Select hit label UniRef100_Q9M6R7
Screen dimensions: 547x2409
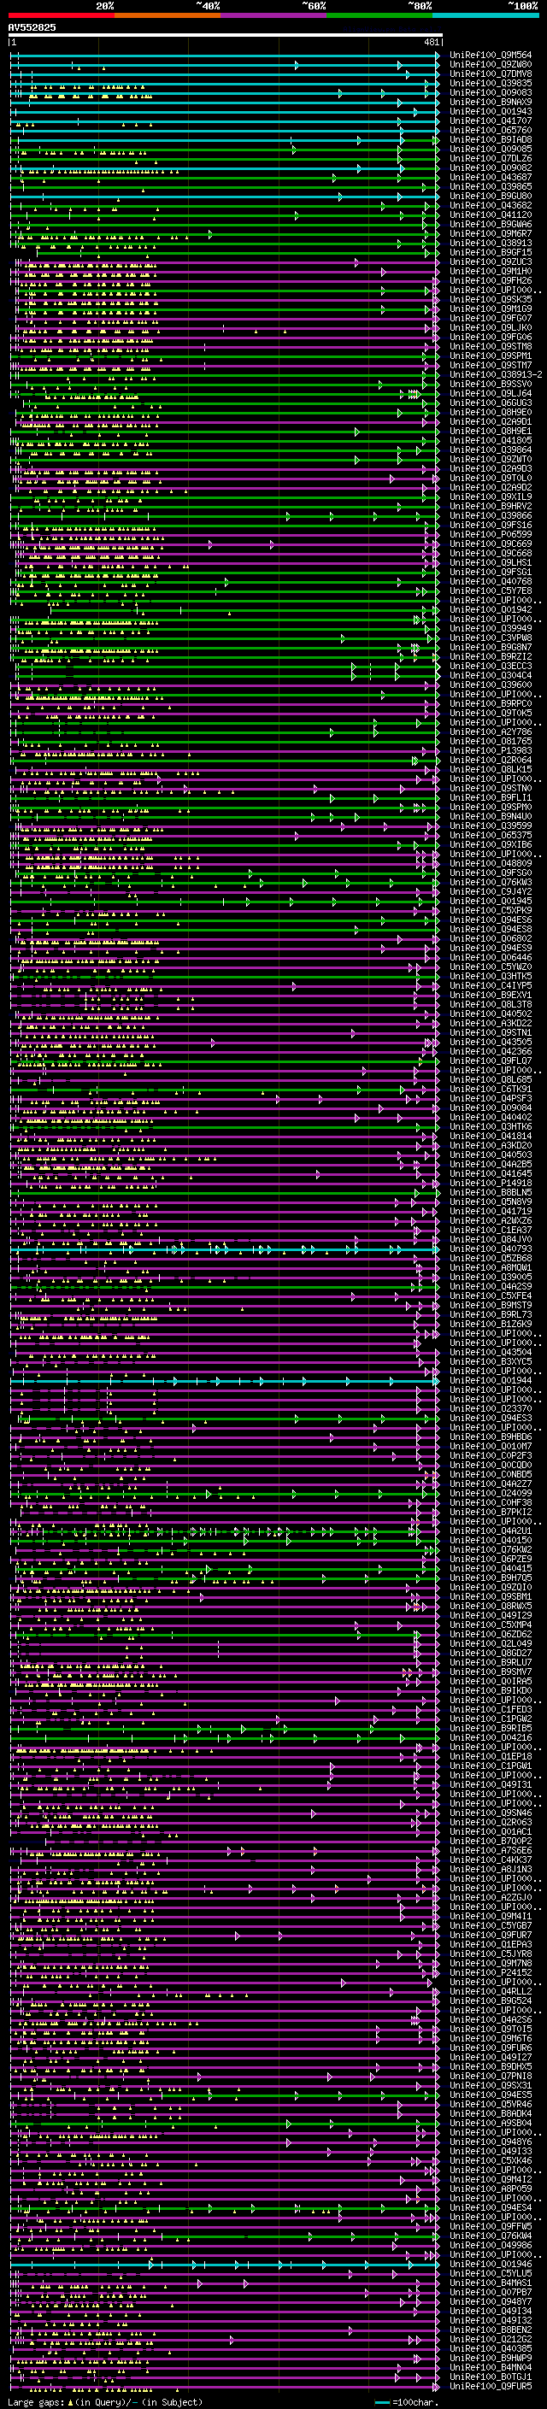coord(490,234)
